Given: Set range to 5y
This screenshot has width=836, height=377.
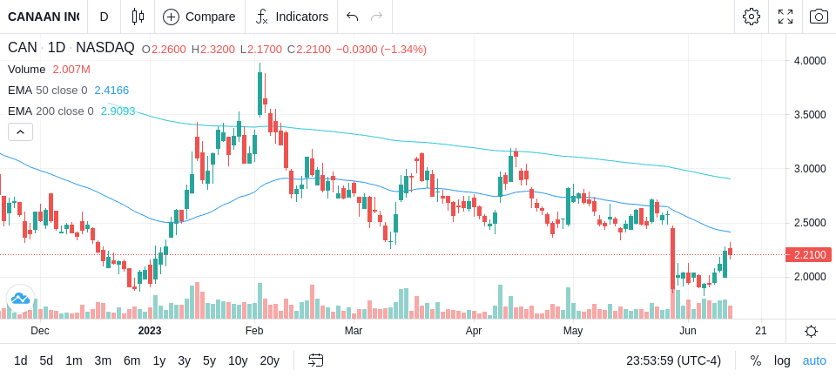Looking at the screenshot, I should pos(209,361).
